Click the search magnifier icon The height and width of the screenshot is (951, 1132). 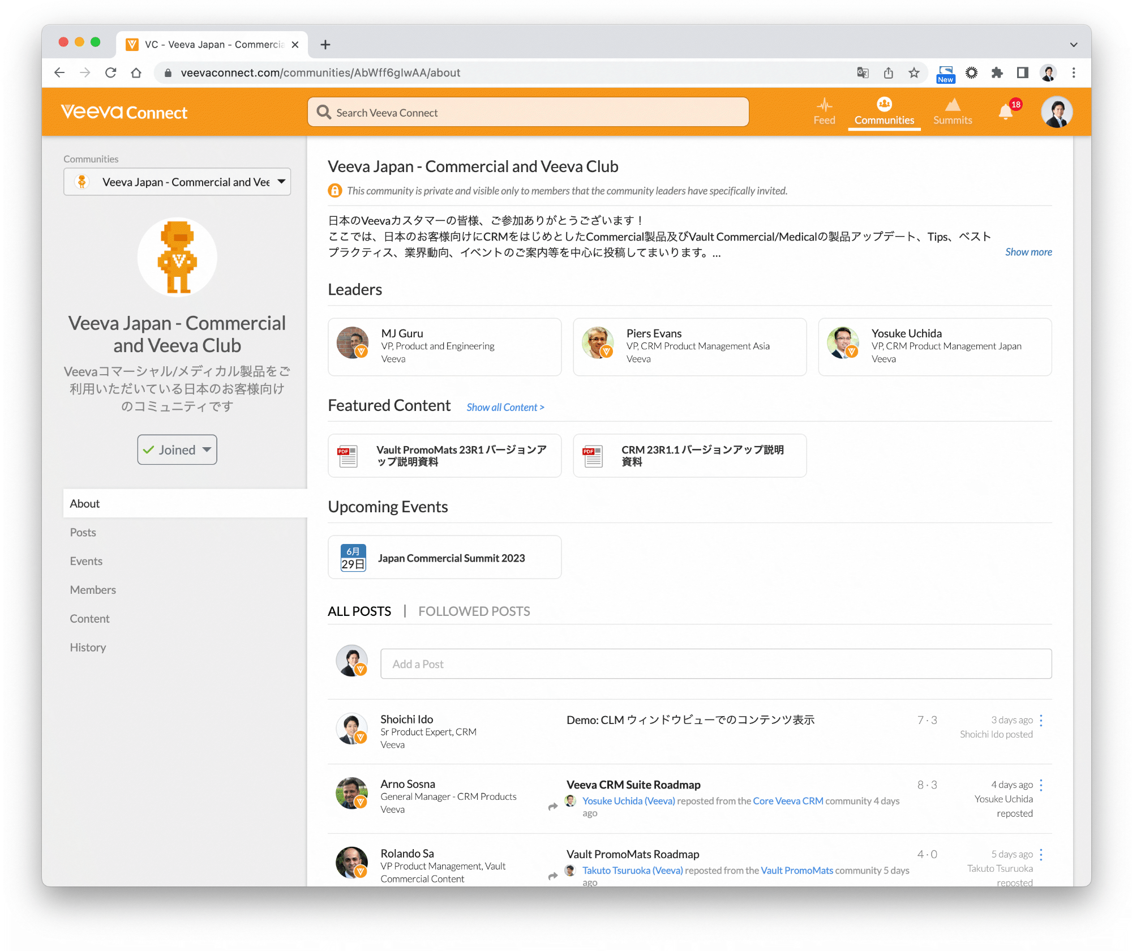(x=324, y=112)
